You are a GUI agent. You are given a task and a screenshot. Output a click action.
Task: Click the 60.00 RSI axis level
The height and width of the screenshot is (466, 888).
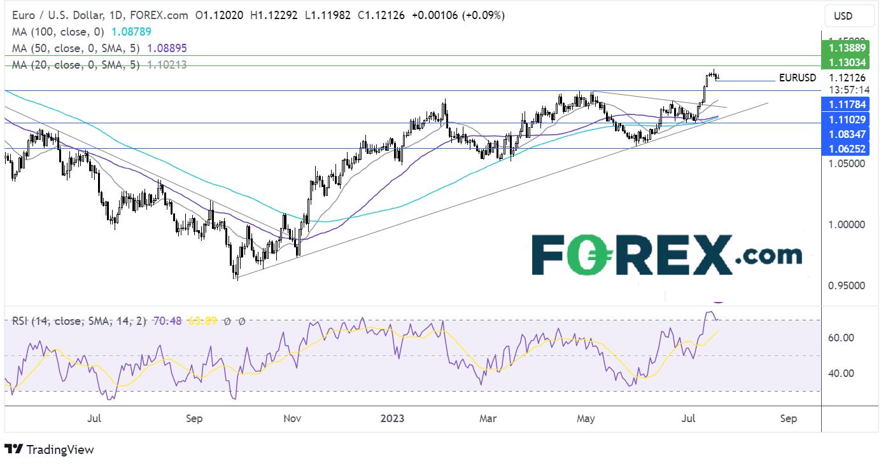[x=841, y=338]
